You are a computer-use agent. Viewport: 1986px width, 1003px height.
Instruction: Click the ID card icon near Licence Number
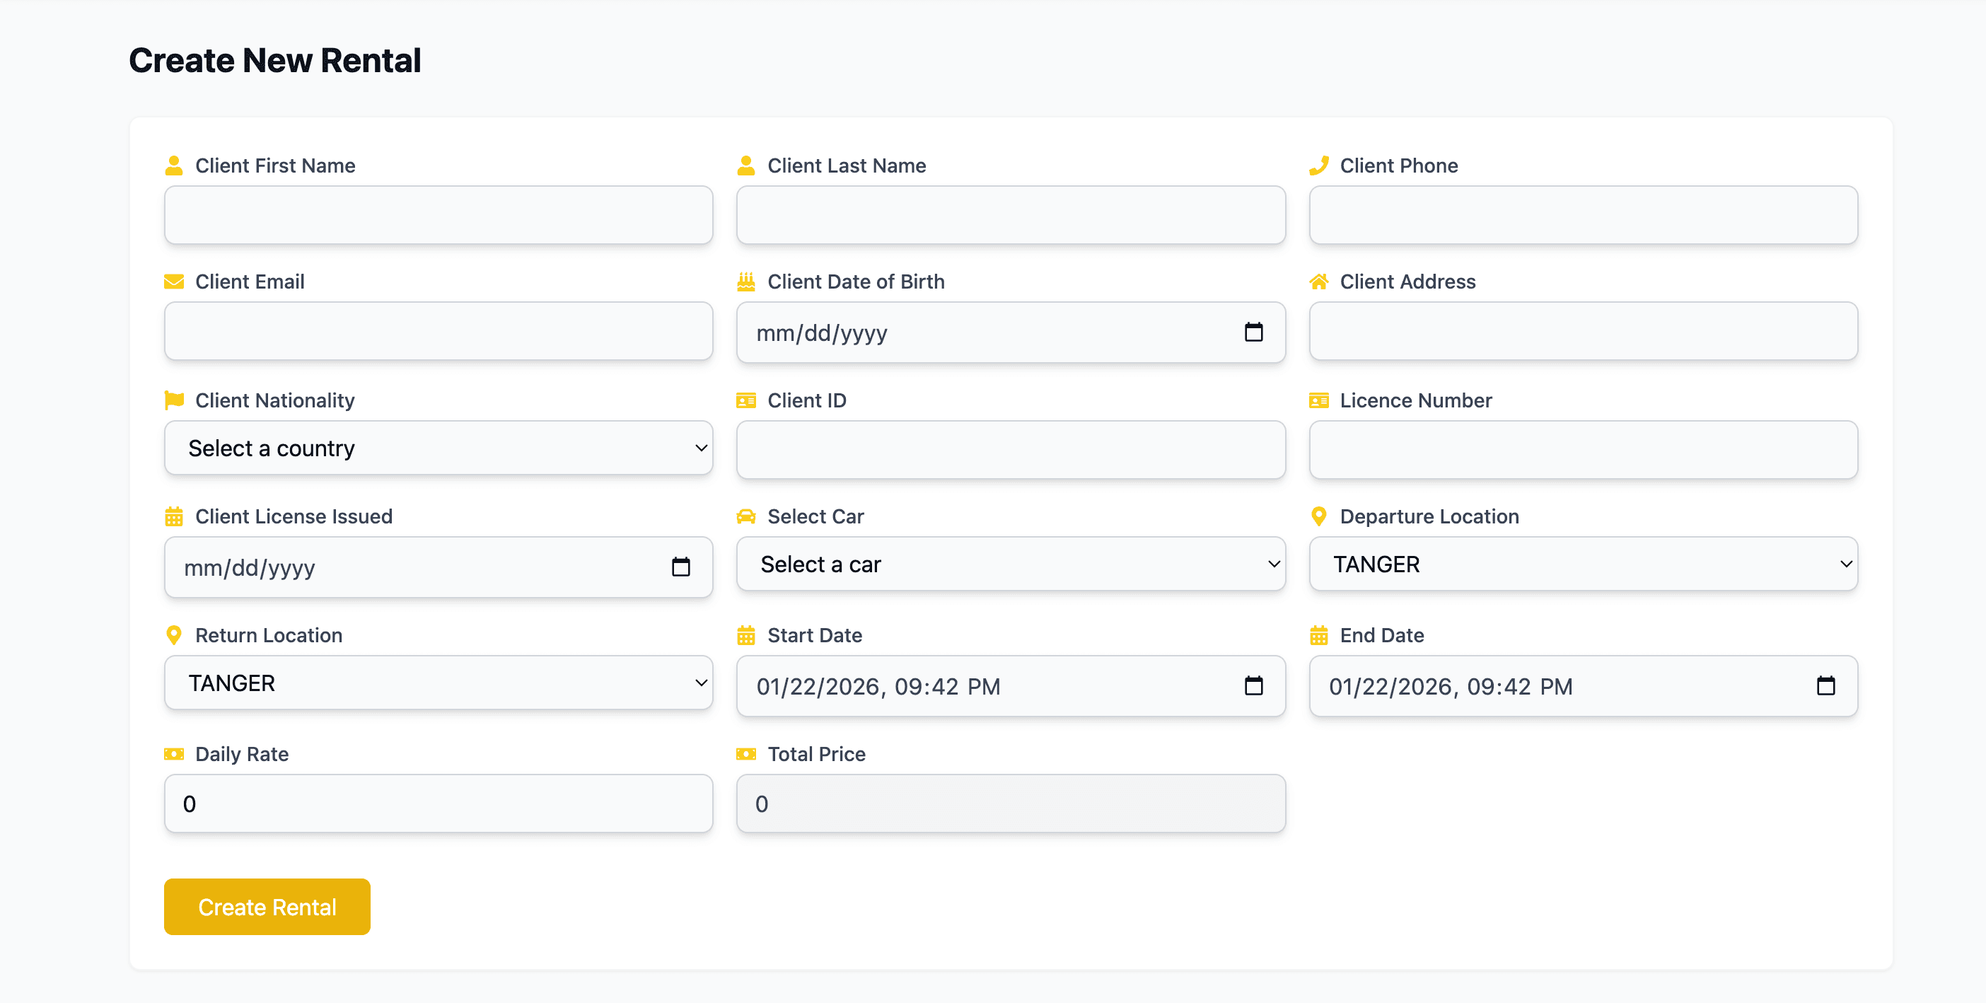click(x=1318, y=400)
